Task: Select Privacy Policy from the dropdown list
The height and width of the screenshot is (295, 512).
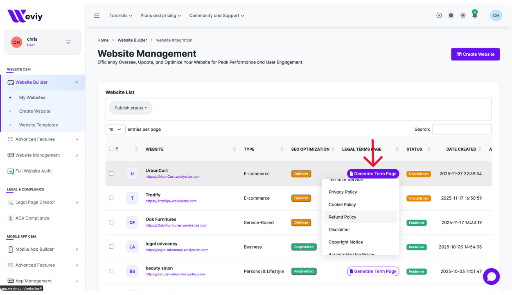Action: click(x=343, y=192)
